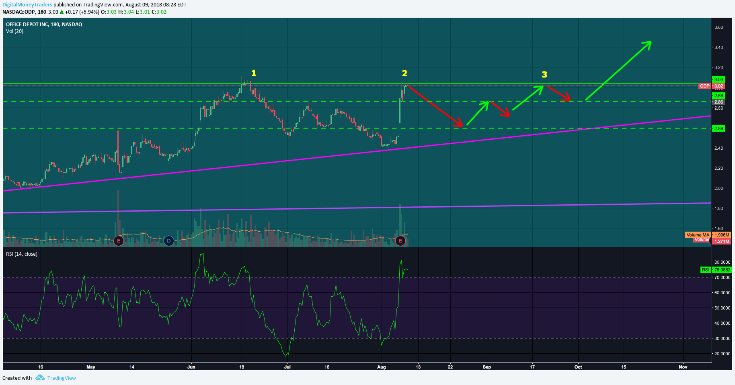Select the ODP 3.02 red price label
This screenshot has height=385, width=735.
[x=712, y=86]
